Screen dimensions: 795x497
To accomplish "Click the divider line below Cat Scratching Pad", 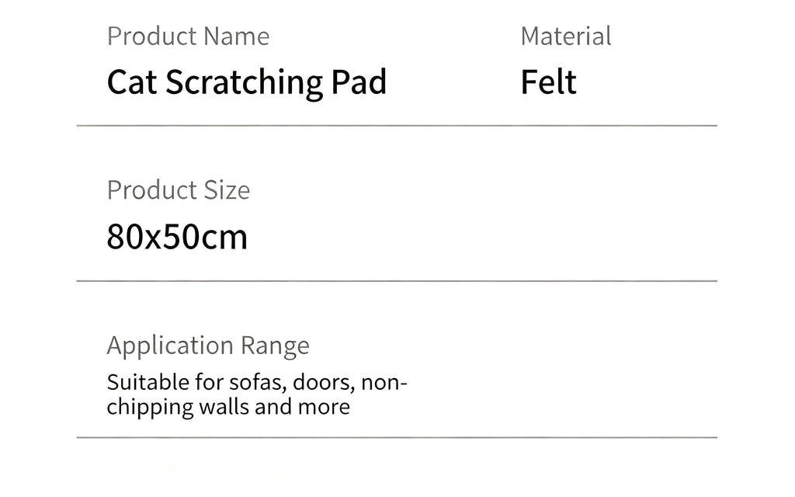I will coord(397,125).
